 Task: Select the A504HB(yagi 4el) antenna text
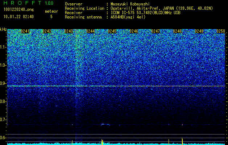coord(128,17)
